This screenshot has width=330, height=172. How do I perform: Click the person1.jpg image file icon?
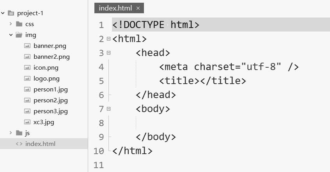27,89
